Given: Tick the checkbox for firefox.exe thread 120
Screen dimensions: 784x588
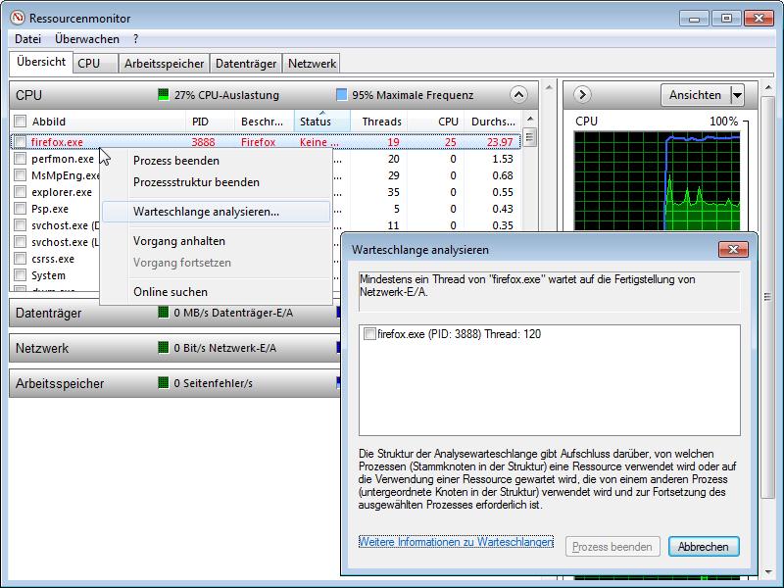Looking at the screenshot, I should coord(369,334).
